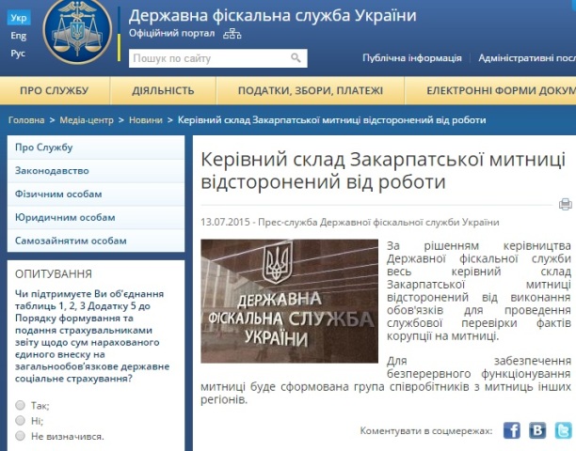Image resolution: width=576 pixels, height=451 pixels.
Task: Select the 'Так' poll option
Action: [x=20, y=406]
